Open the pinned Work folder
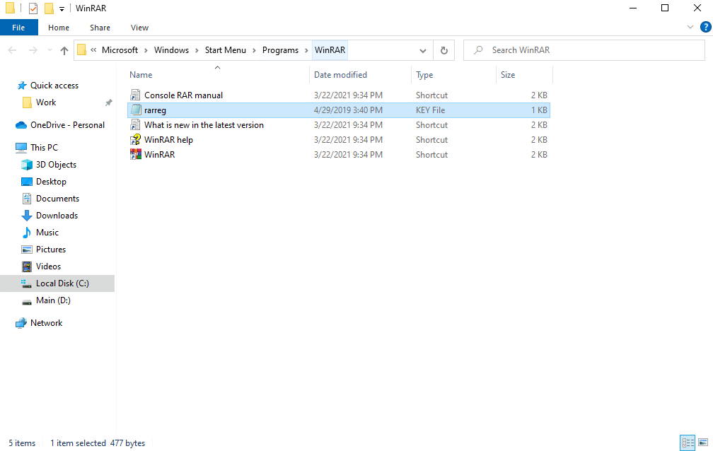The width and height of the screenshot is (713, 451). pos(46,102)
